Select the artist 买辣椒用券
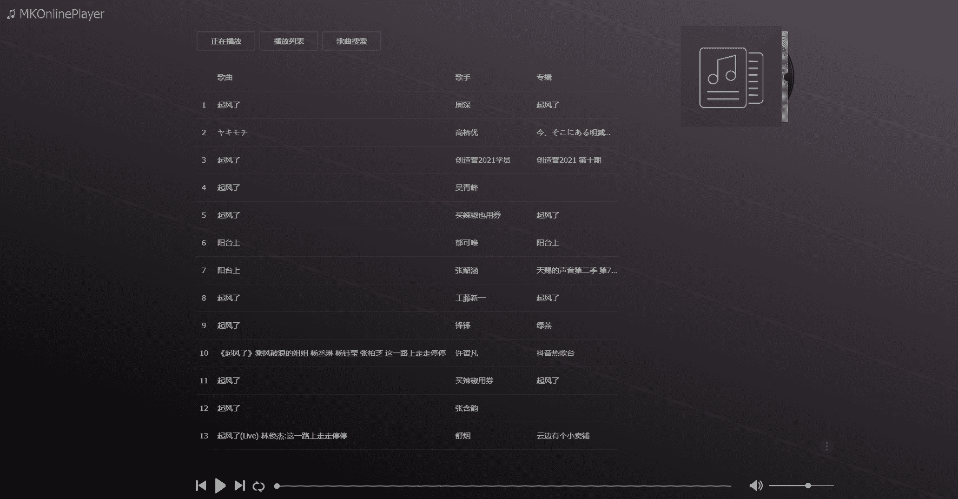 [x=474, y=381]
